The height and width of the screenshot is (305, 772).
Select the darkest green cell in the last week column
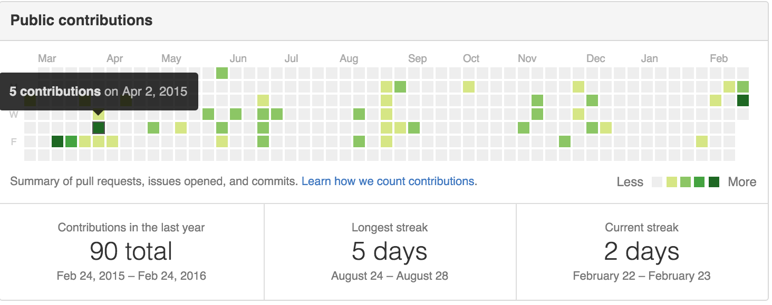click(743, 100)
